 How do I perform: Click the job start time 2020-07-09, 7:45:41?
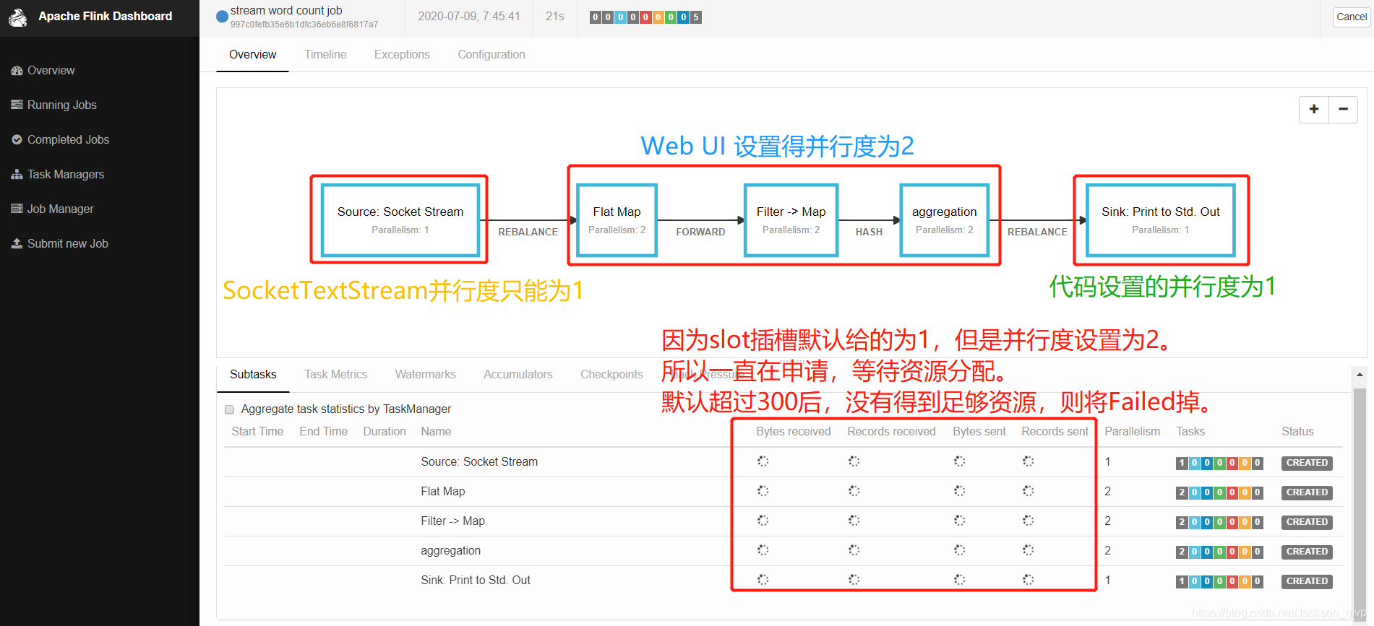point(469,17)
